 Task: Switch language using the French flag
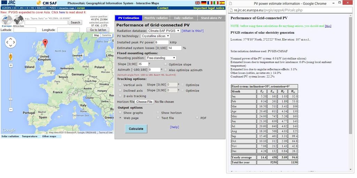click(210, 3)
